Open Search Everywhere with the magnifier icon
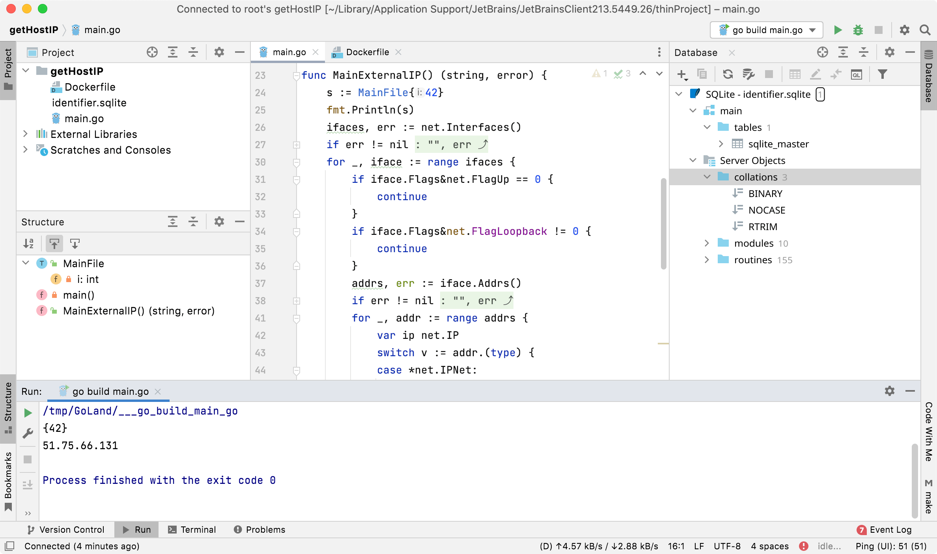 (925, 30)
